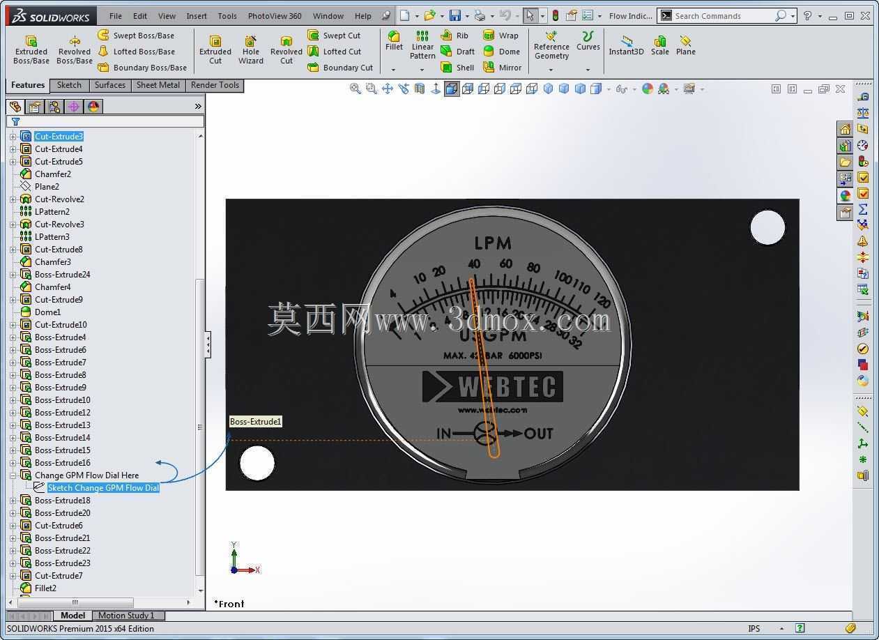Expand the Cut-Revolve2 feature node
The image size is (879, 640).
click(x=13, y=199)
